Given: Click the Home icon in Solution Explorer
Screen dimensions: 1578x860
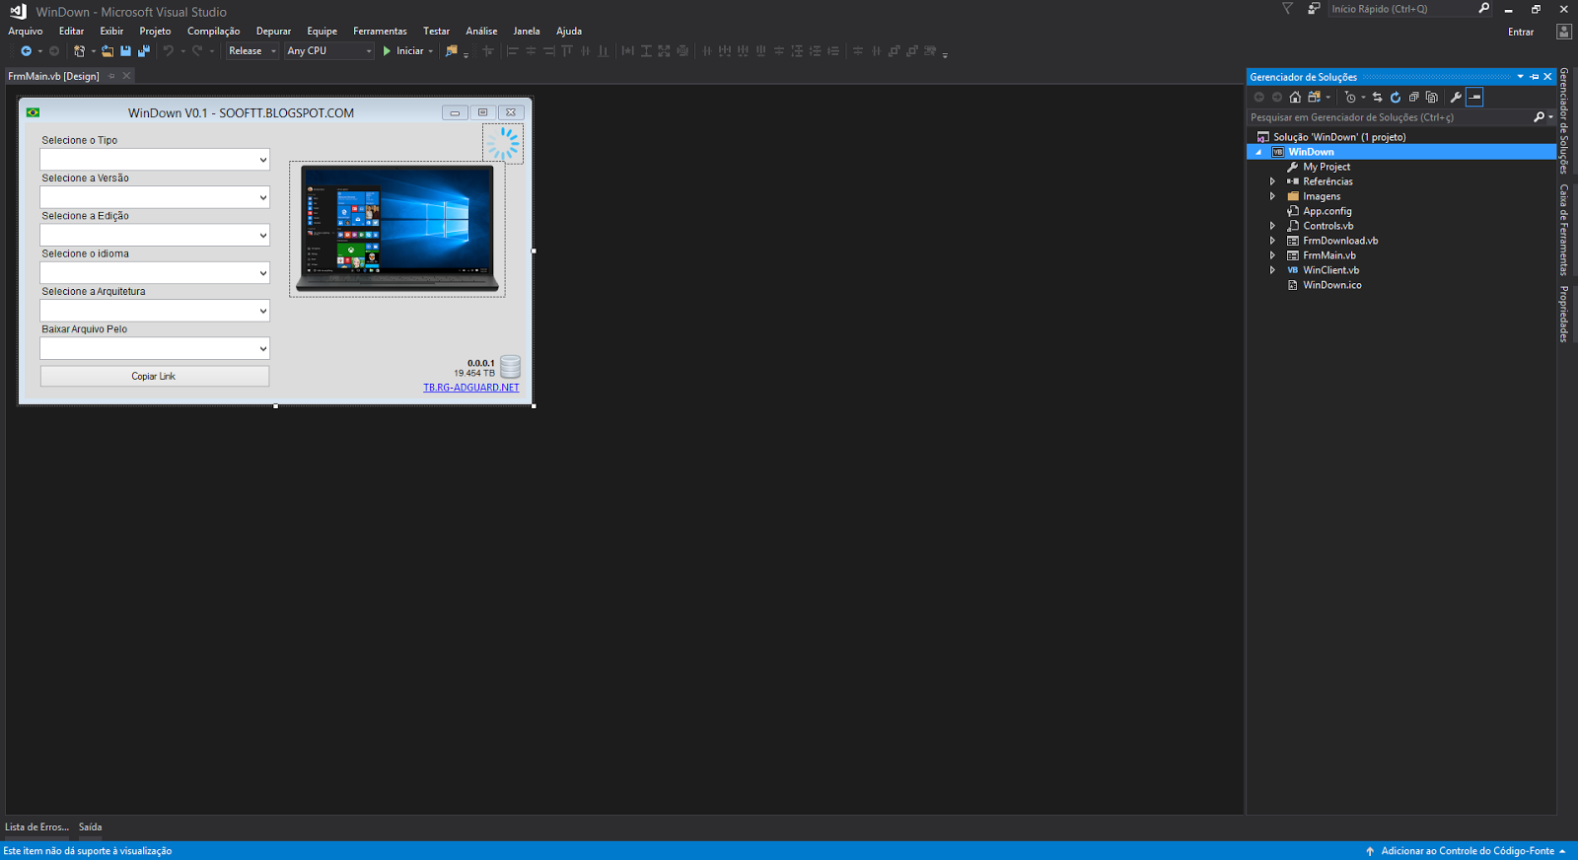Looking at the screenshot, I should pyautogui.click(x=1295, y=97).
